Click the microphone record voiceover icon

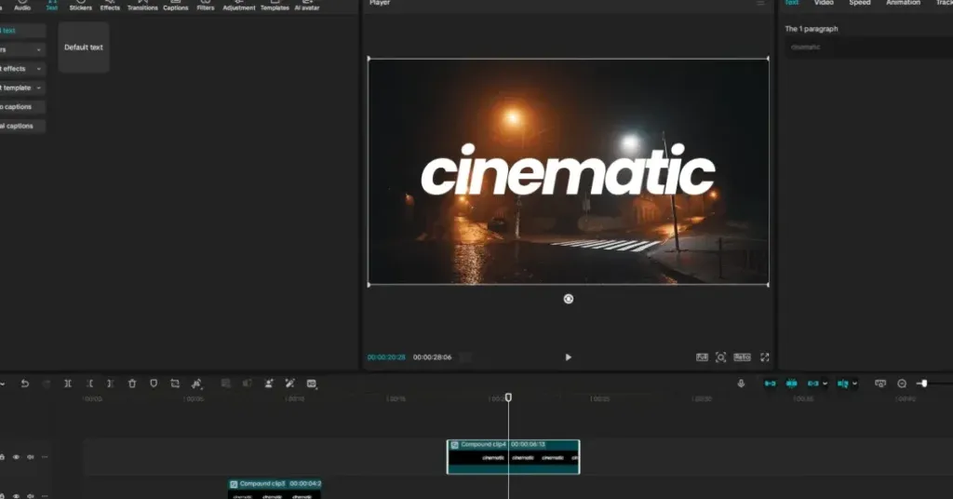pos(741,384)
